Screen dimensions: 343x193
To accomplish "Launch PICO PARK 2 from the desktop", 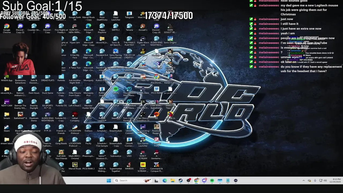I will [x=88, y=166].
